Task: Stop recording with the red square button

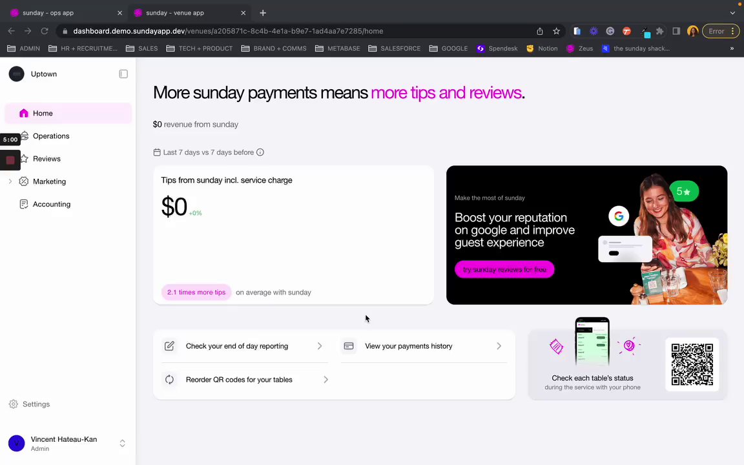Action: pyautogui.click(x=10, y=160)
